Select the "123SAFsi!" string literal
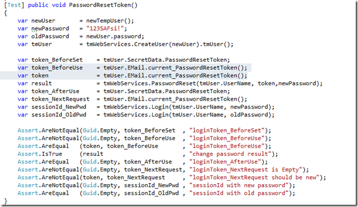The image size is (358, 207). (x=105, y=28)
